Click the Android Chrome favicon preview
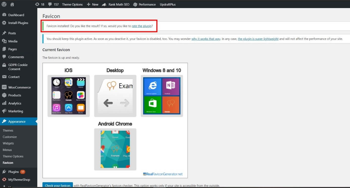This screenshot has height=188, width=350. coord(115,149)
